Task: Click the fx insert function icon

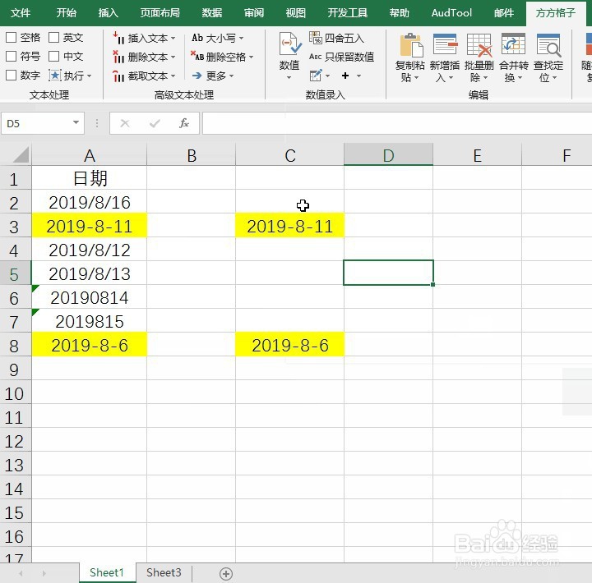Action: click(184, 123)
